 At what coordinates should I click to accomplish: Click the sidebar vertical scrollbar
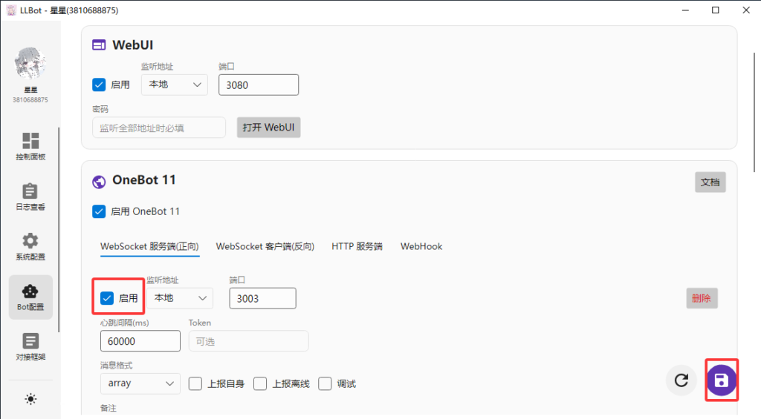click(x=59, y=230)
